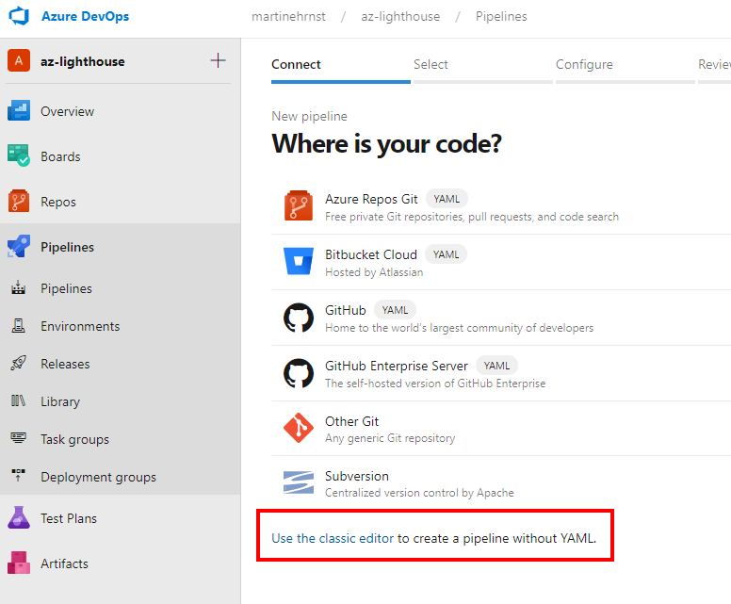Click the Artifacts icon in the sidebar
Screen dimensions: 731x604
click(19, 563)
